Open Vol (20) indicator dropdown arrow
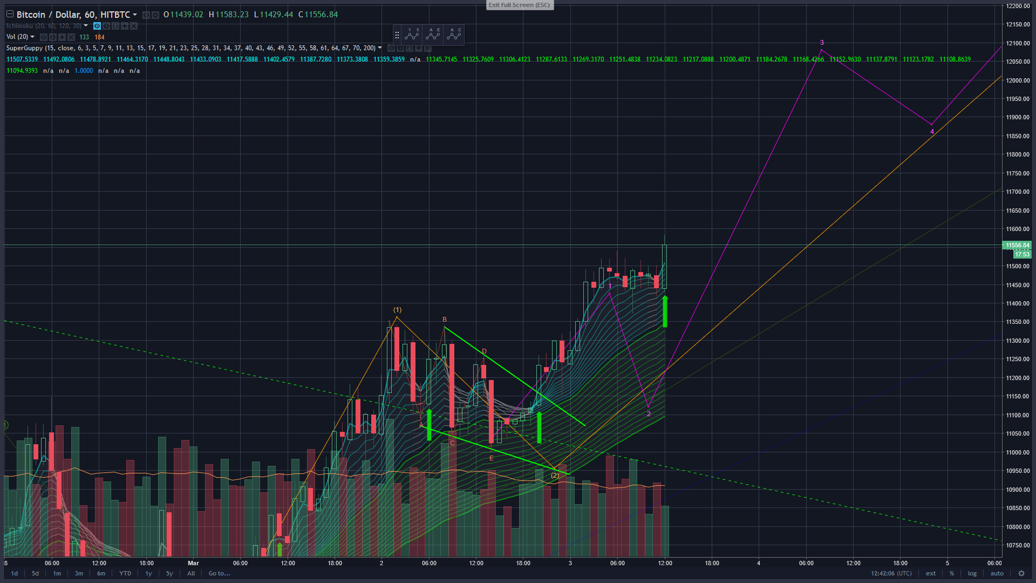 (x=32, y=37)
